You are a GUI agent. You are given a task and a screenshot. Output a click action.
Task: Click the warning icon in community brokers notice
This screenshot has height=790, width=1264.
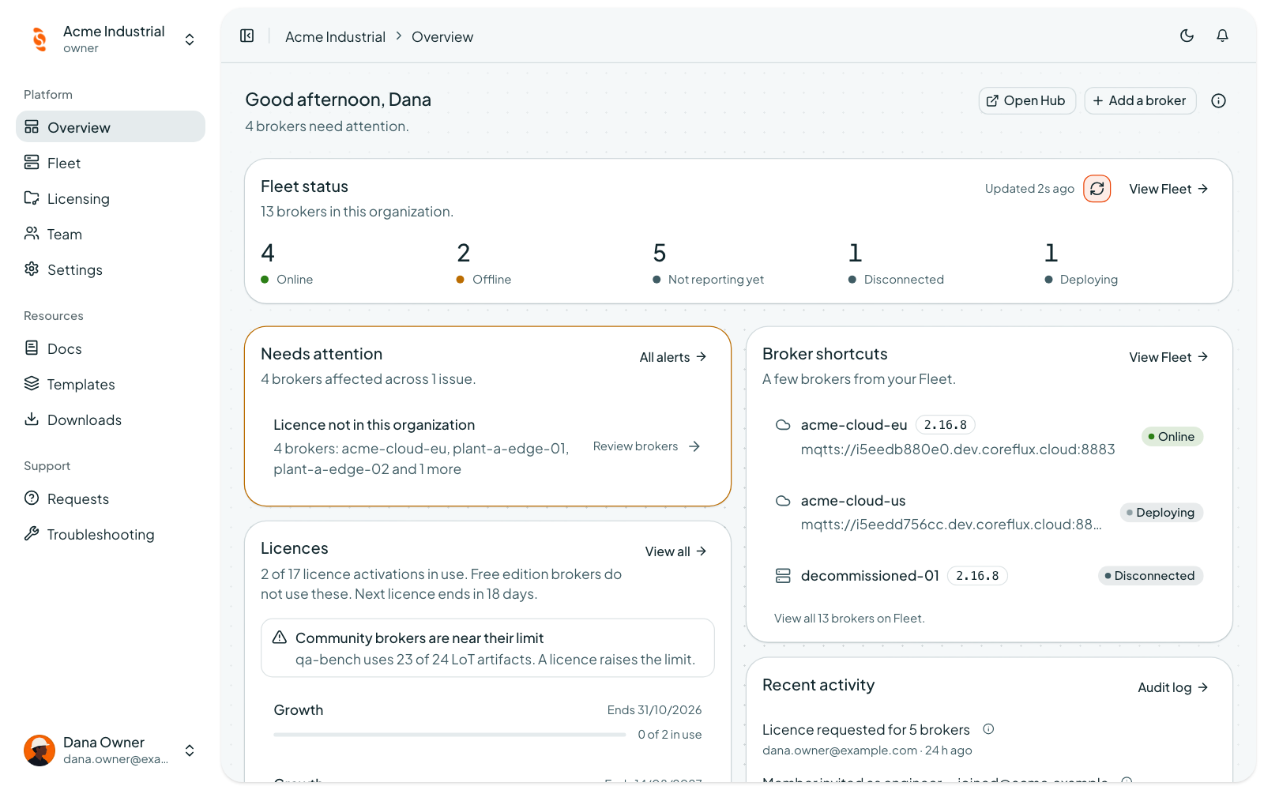point(280,638)
